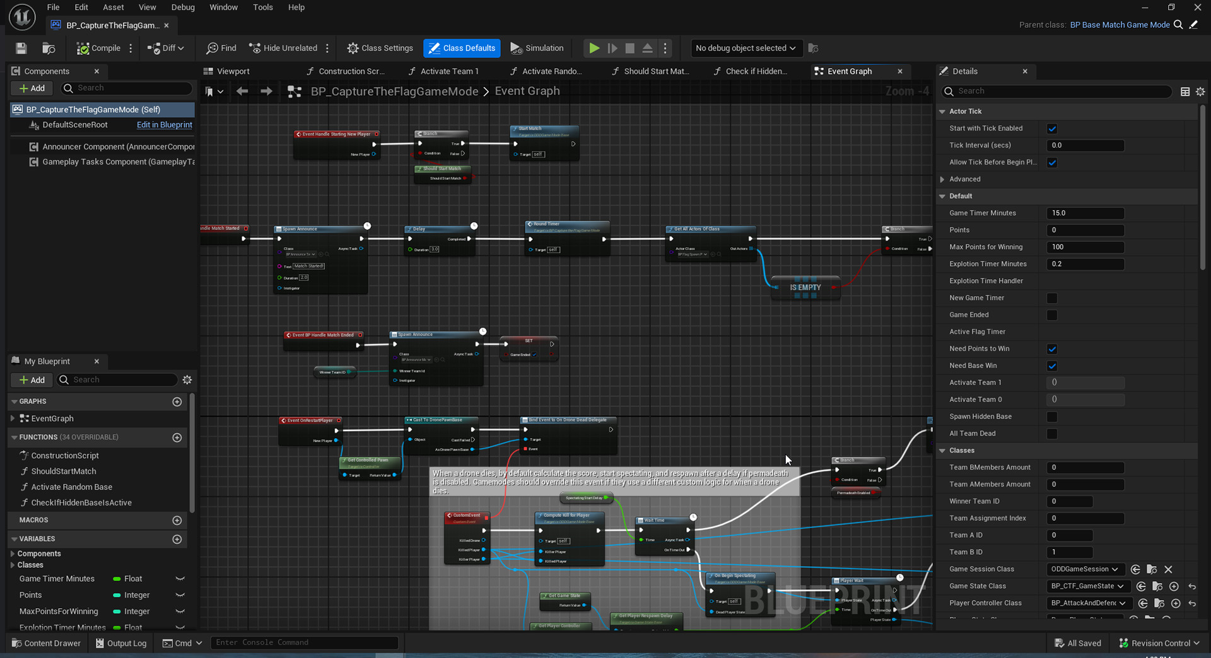Viewport: 1211px width, 658px height.
Task: Open My Blueprint settings gear
Action: coord(187,380)
